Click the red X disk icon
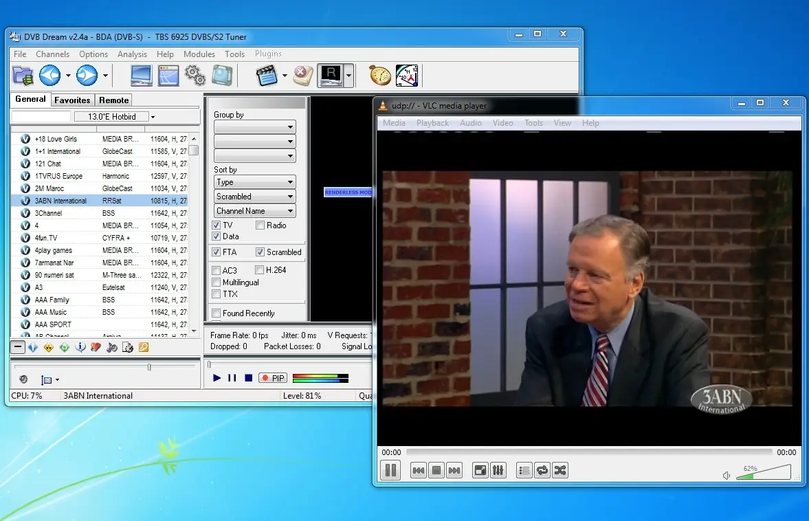This screenshot has height=521, width=809. click(303, 76)
